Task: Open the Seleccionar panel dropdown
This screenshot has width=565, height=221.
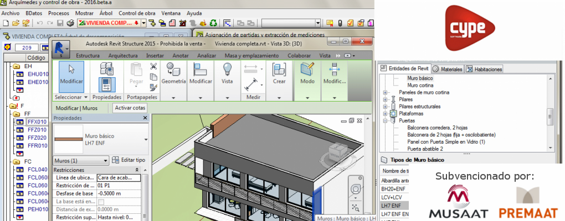Action: coord(71,97)
